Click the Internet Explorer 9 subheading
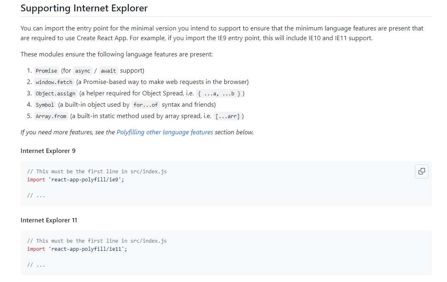The width and height of the screenshot is (447, 282). [x=48, y=151]
